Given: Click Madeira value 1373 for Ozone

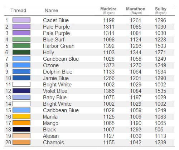Looking at the screenshot, I should (109, 65).
